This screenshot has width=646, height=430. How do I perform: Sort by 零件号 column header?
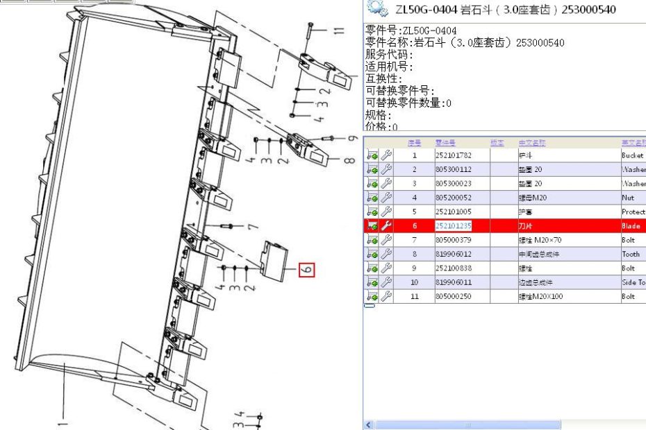(x=445, y=143)
